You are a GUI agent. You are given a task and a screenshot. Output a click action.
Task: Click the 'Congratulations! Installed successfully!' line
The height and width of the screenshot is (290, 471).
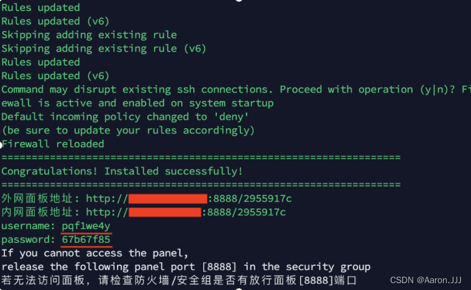pos(122,171)
